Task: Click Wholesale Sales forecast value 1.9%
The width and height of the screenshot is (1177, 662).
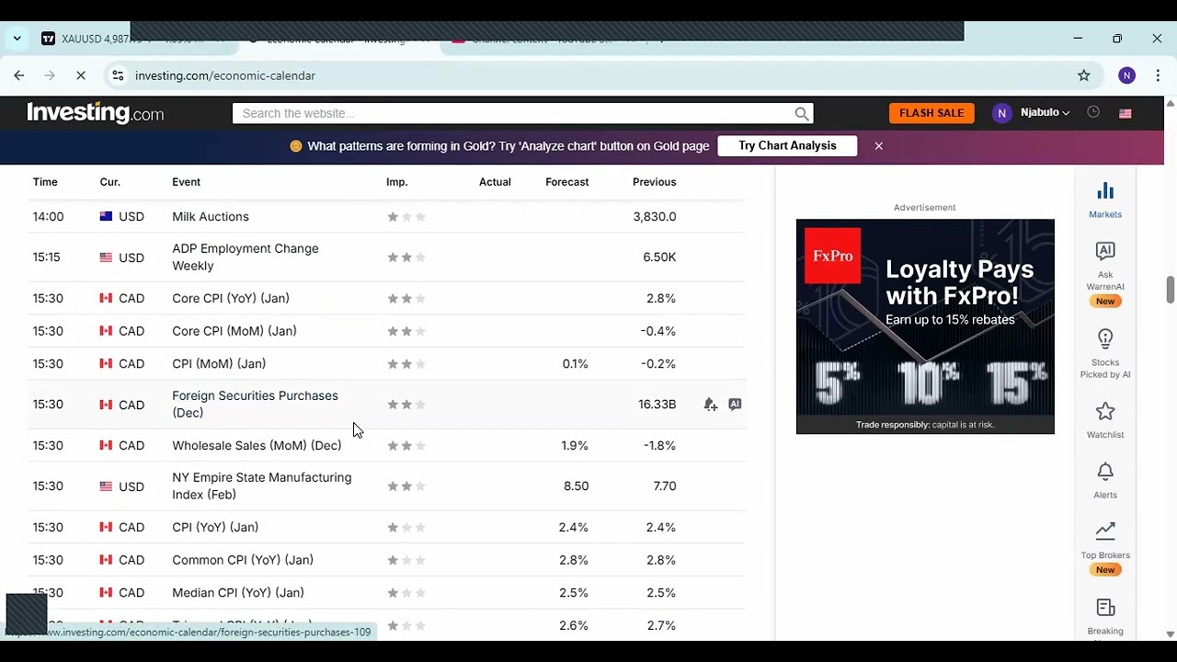Action: pyautogui.click(x=575, y=445)
